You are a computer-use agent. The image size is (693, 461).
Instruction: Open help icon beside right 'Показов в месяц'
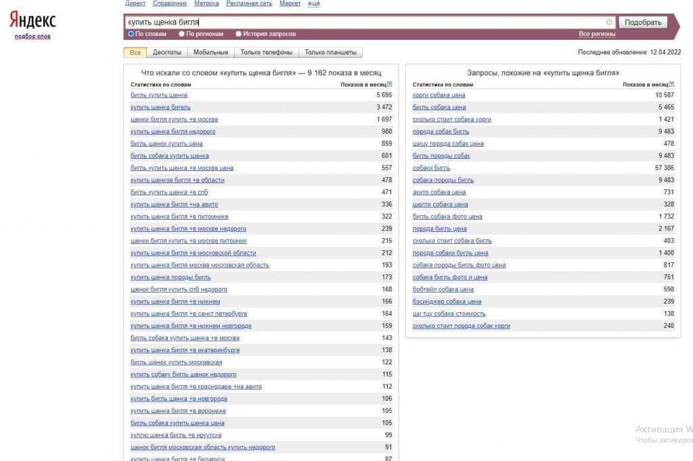click(671, 84)
